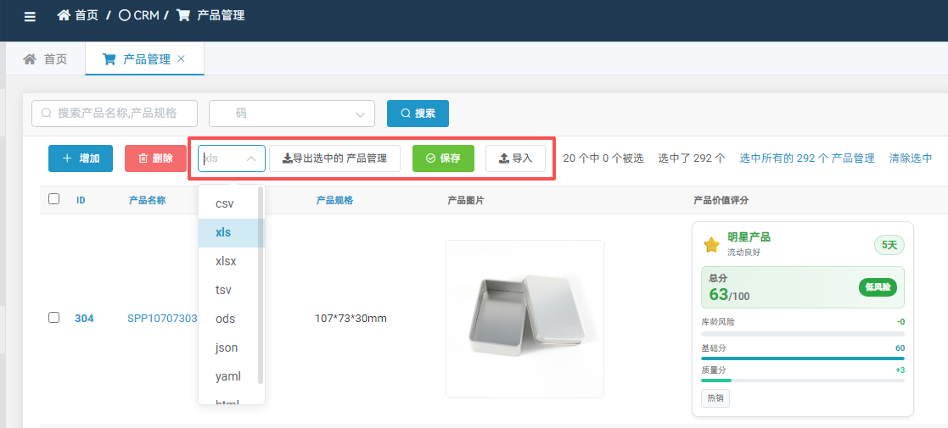Click 清除选中 link
948x428 pixels.
[910, 158]
